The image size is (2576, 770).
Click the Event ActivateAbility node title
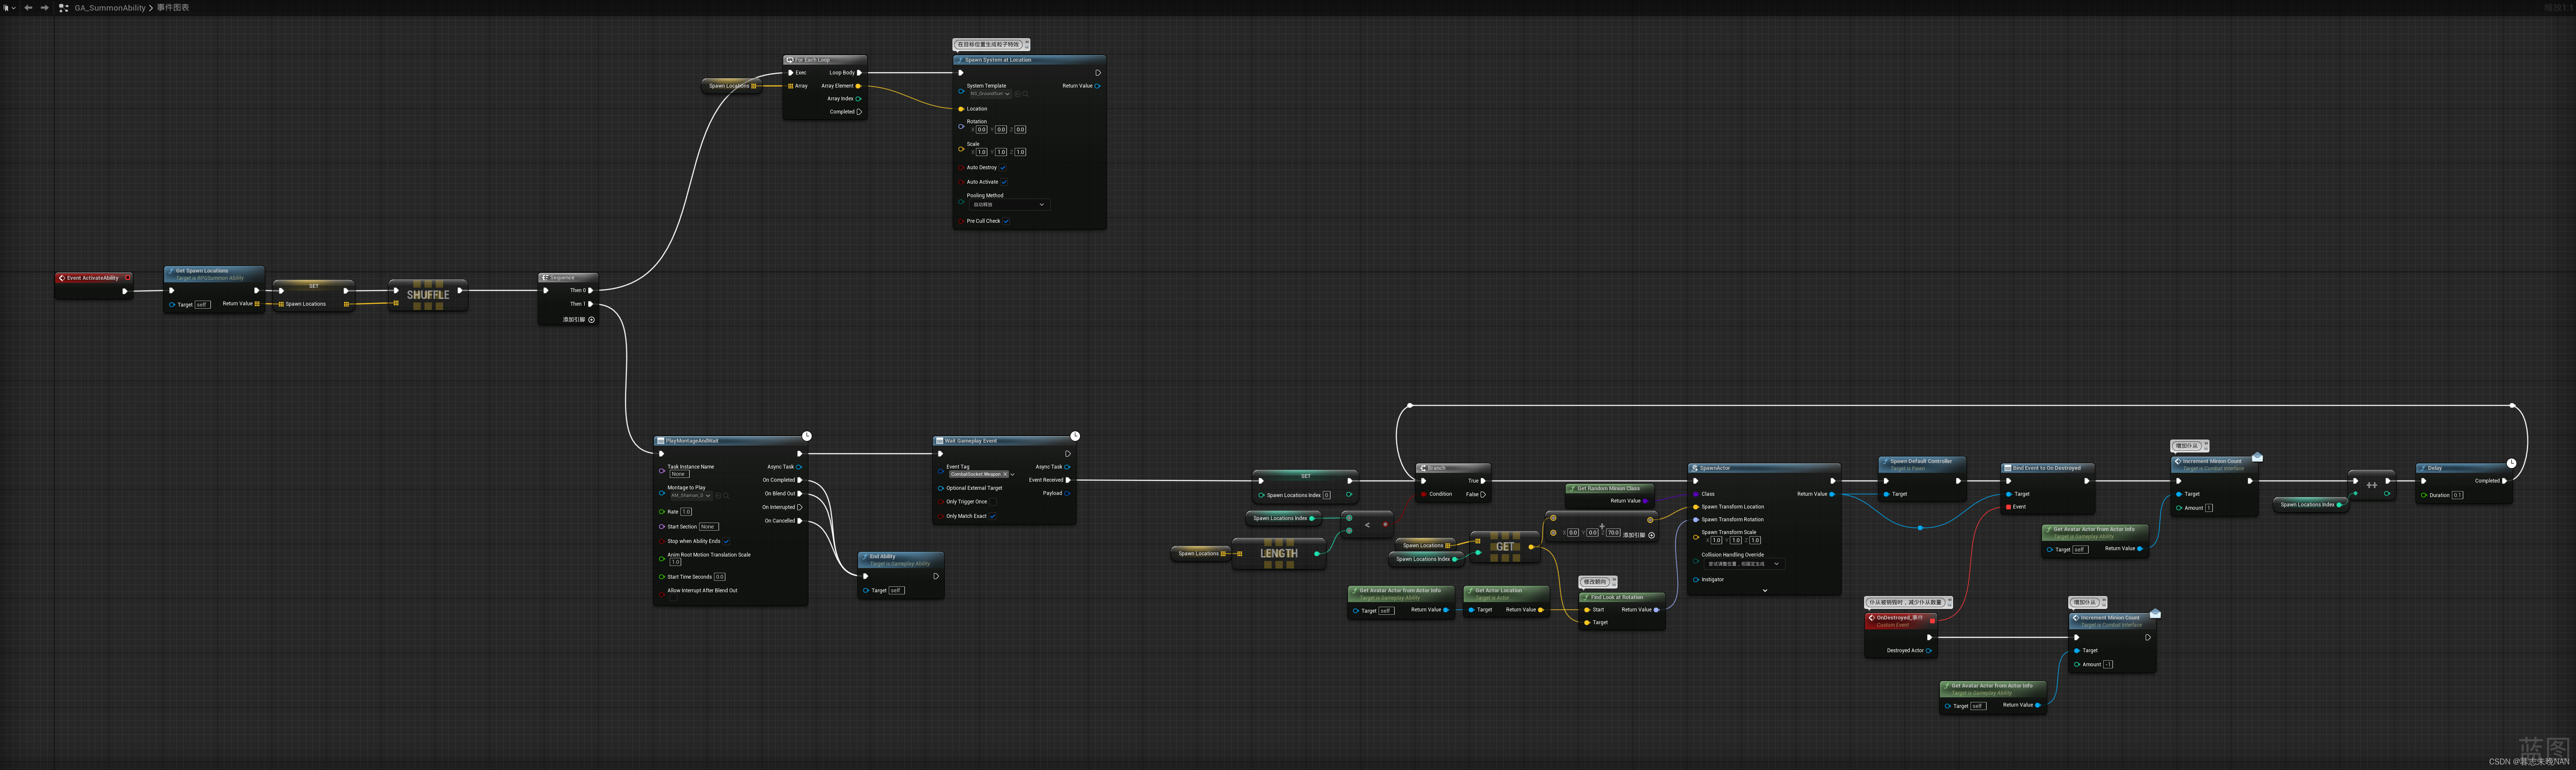coord(93,278)
